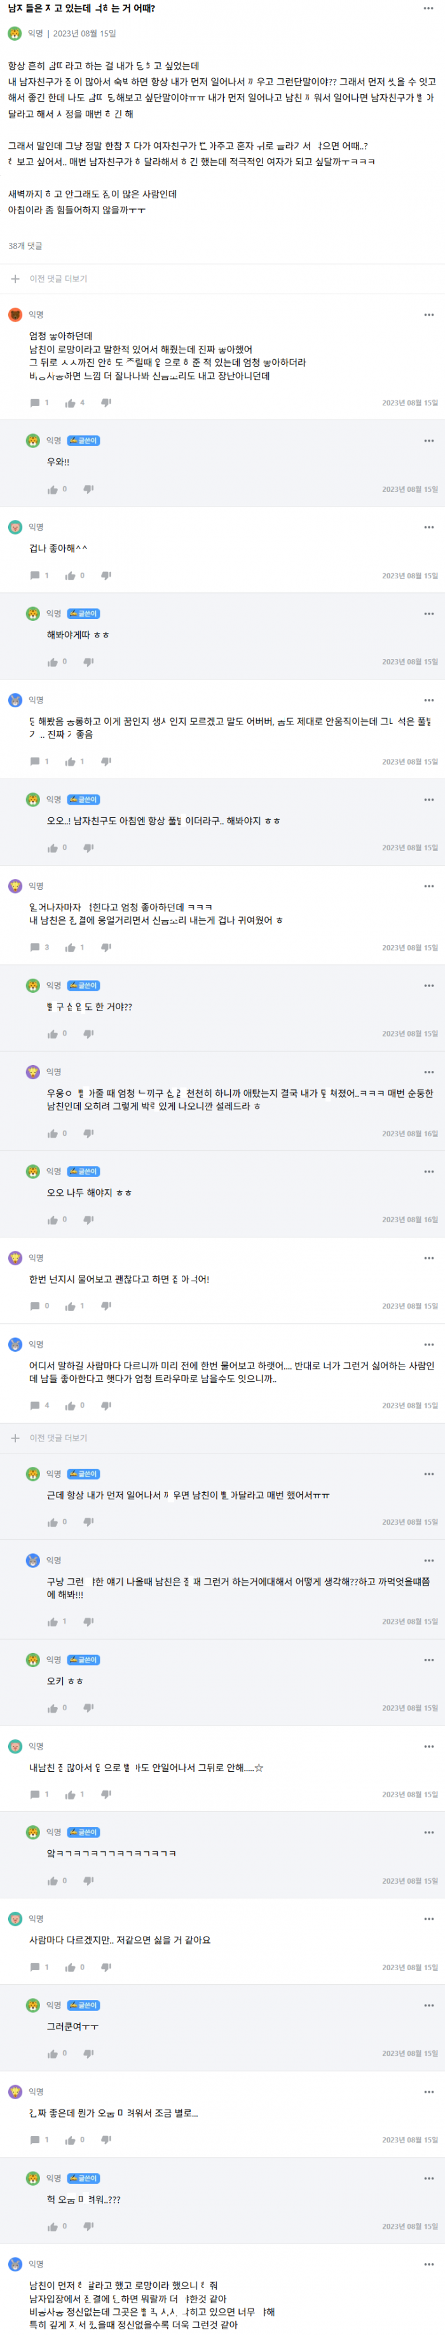
Task: Thumbs-up the '그러쿤여ㅜㅜ' reply
Action: [x=53, y=2054]
